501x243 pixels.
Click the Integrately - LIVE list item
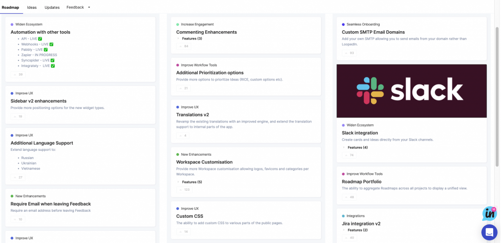pyautogui.click(x=38, y=66)
